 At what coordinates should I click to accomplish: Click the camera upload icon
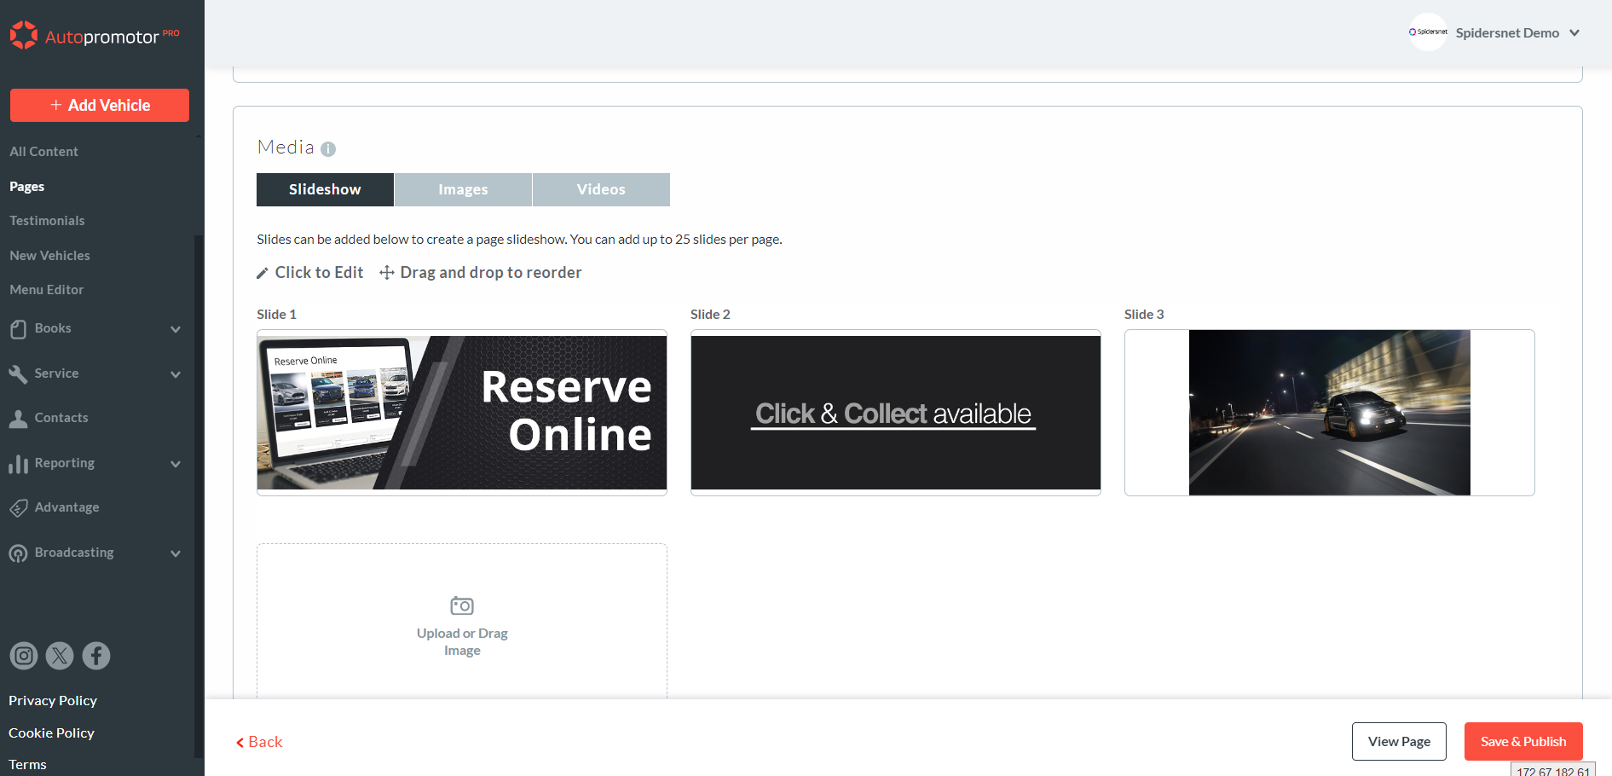[462, 605]
